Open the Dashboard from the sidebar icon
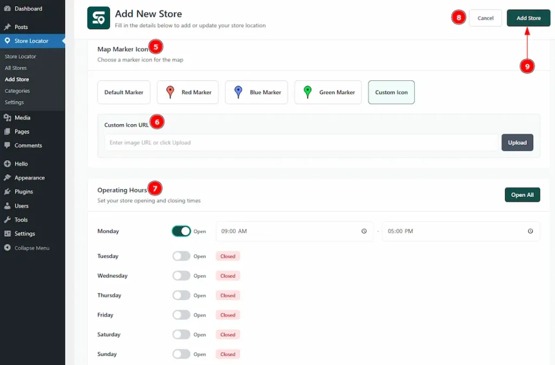The height and width of the screenshot is (365, 555). [x=7, y=8]
